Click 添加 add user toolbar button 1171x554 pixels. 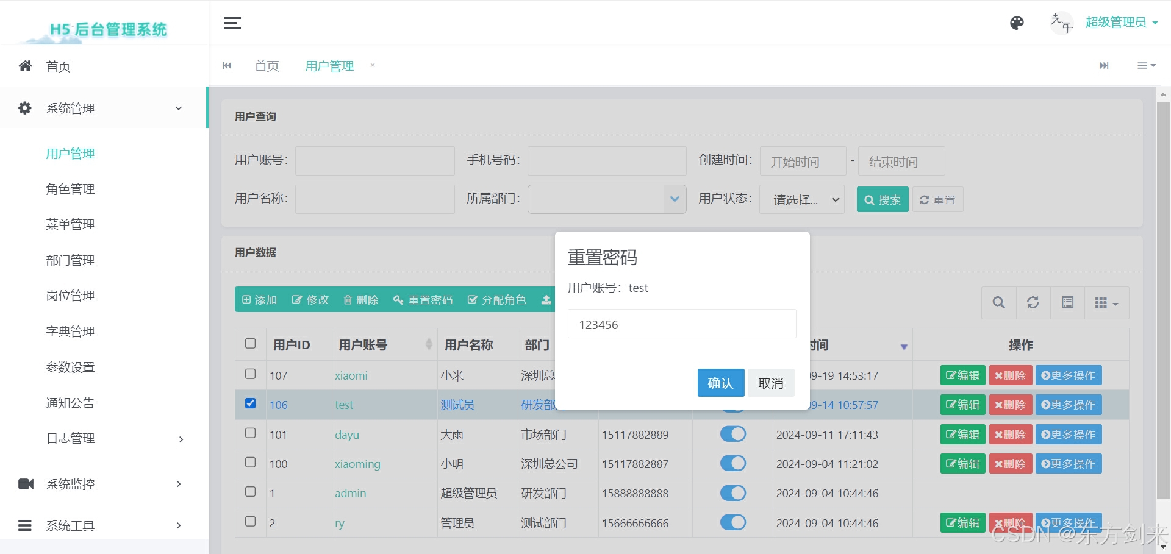coord(259,300)
